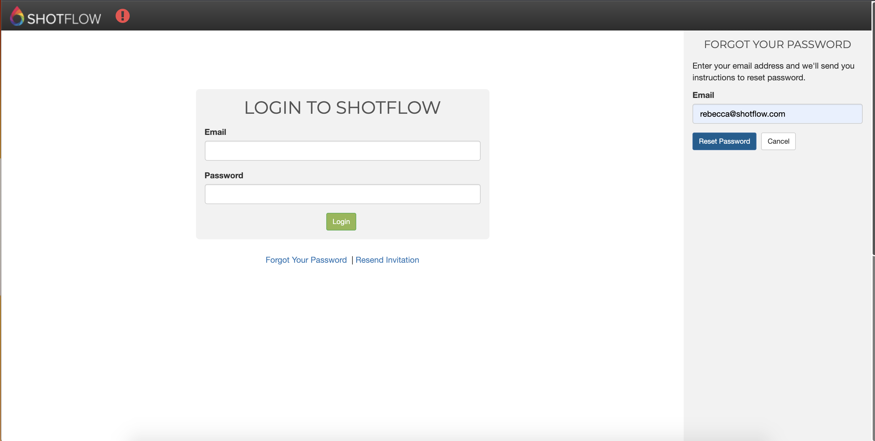Focus the login Password field
The width and height of the screenshot is (875, 441).
(342, 194)
